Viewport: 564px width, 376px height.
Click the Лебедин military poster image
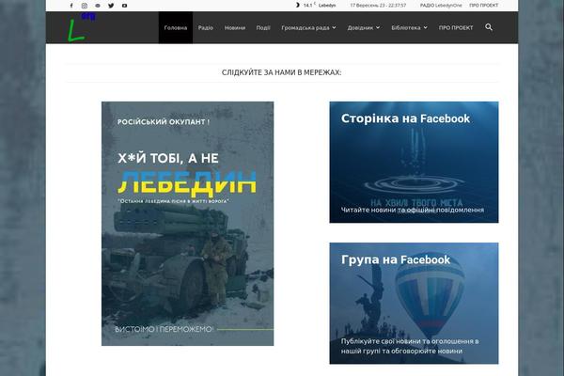[187, 224]
